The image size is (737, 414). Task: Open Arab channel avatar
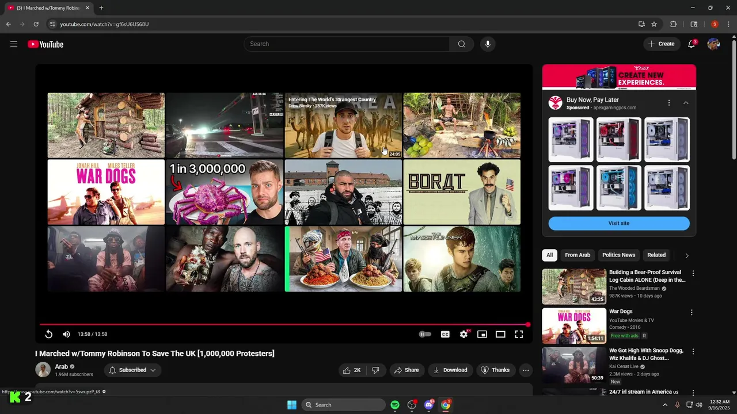43,370
